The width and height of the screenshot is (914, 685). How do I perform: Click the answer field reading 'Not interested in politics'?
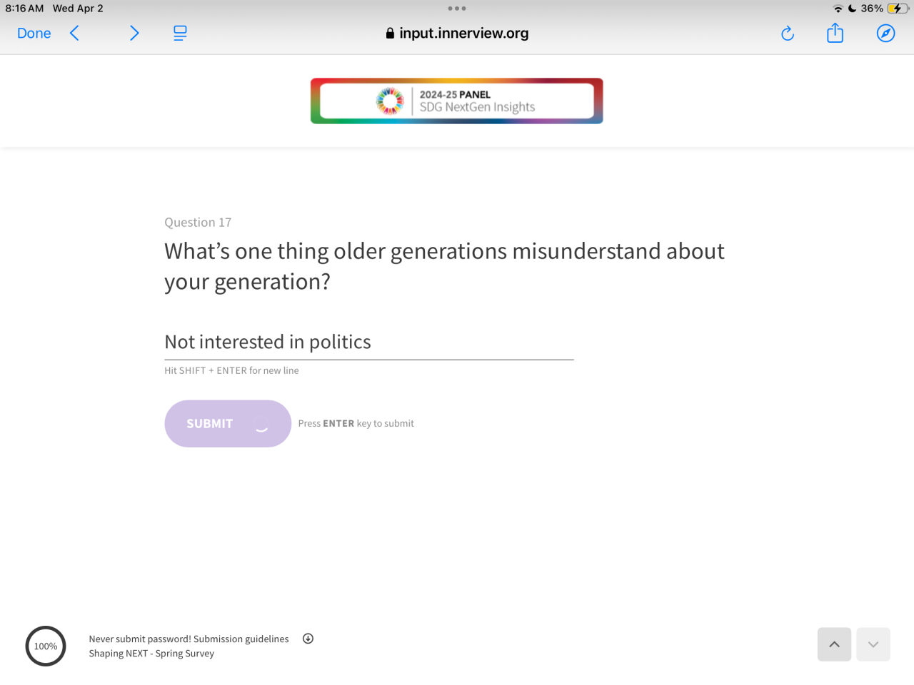point(368,342)
